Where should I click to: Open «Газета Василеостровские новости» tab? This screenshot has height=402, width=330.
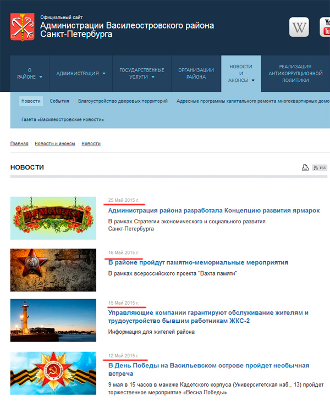(63, 119)
